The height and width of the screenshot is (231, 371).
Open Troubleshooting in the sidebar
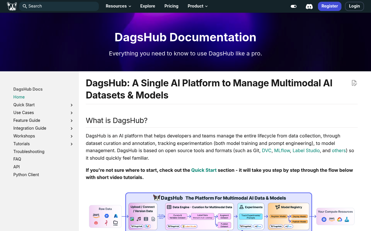[x=29, y=152]
